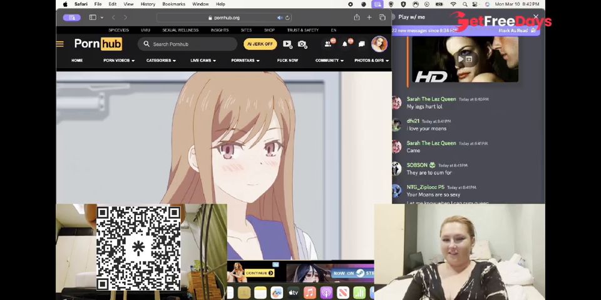
Task: Click the Now On Steam ad banner
Action: point(331,273)
